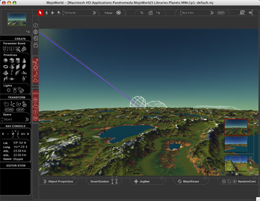Viewport: 260px width, 201px height.
Task: Open the wireframe globe planet icon
Action: click(x=35, y=32)
